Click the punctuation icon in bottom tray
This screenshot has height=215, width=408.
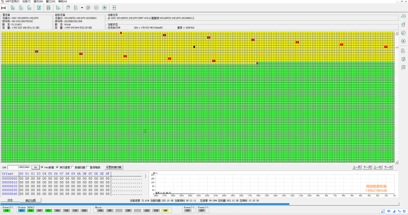tap(399, 211)
